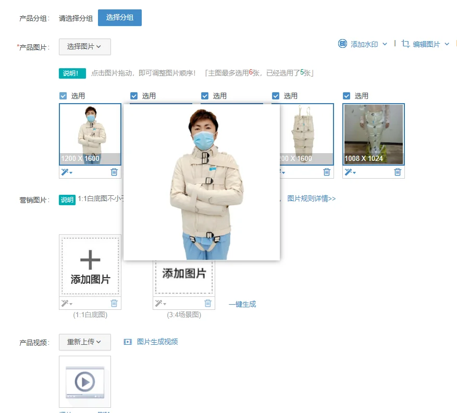Select the first 1200 X 1600 product thumbnail

90,134
